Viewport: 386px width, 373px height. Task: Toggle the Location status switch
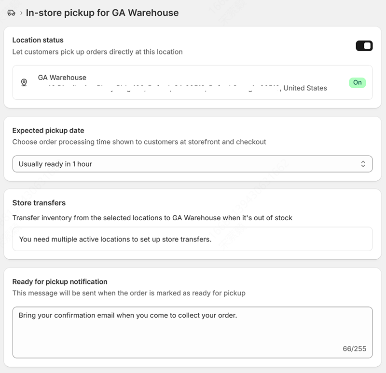(x=364, y=46)
